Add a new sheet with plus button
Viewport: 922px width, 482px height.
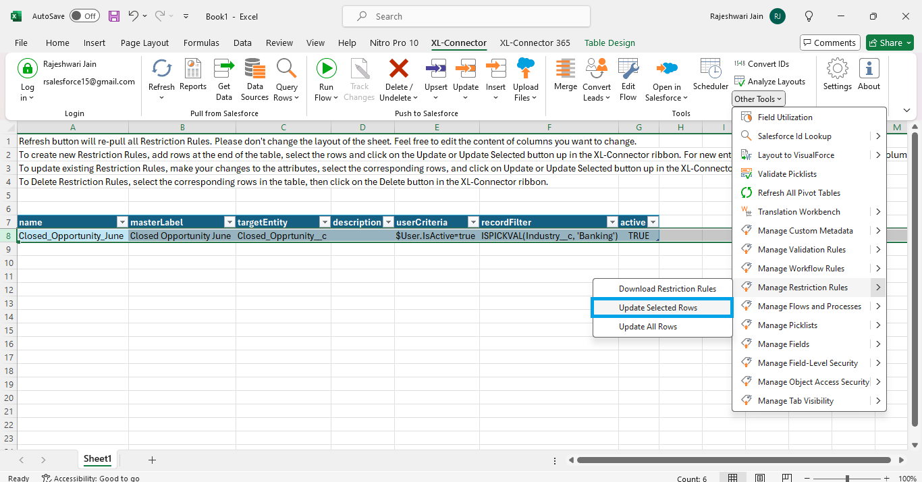click(152, 460)
